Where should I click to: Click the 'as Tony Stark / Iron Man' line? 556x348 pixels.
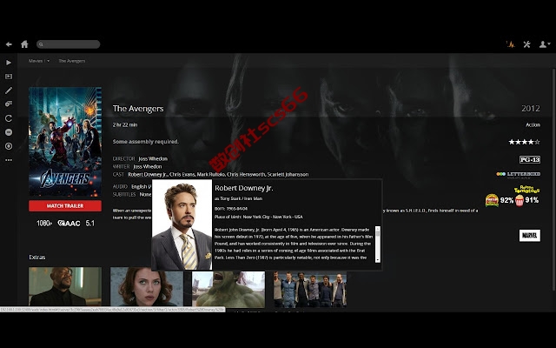pyautogui.click(x=238, y=198)
